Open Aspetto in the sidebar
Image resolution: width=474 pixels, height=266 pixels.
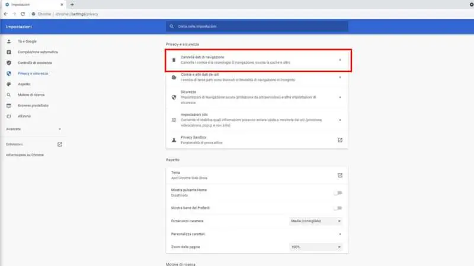pos(24,84)
